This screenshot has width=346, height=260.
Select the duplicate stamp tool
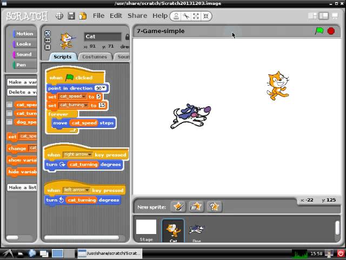(x=176, y=16)
